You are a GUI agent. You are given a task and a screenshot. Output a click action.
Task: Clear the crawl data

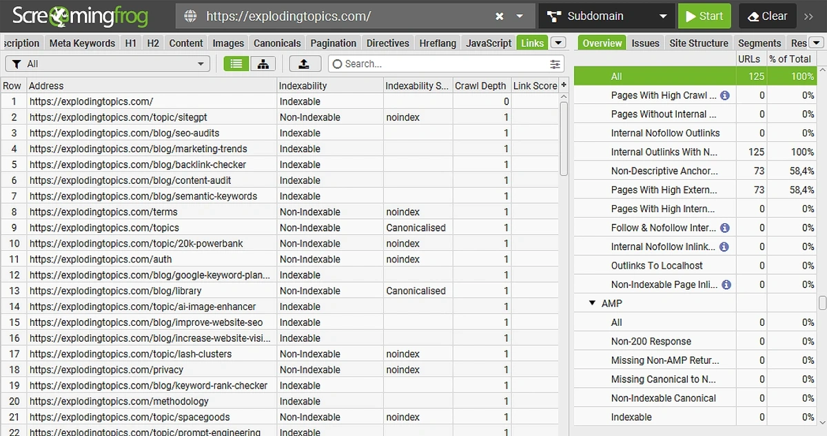[x=768, y=16]
